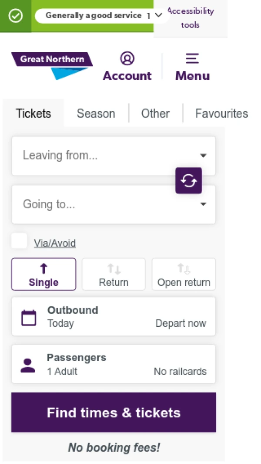Open the hamburger Menu icon

point(192,58)
